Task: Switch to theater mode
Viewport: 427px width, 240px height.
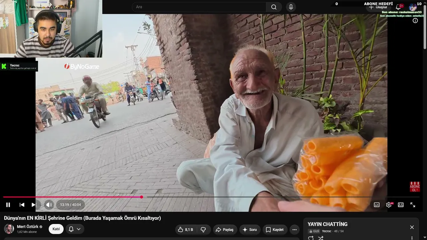Action: pos(401,205)
